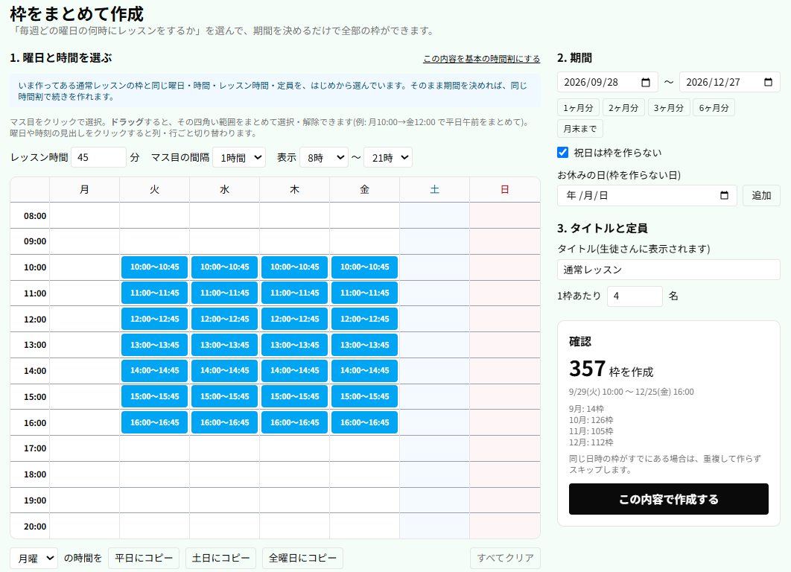The width and height of the screenshot is (791, 572).
Task: Deselect Friday 11:00〜11:45 slot
Action: (x=365, y=293)
